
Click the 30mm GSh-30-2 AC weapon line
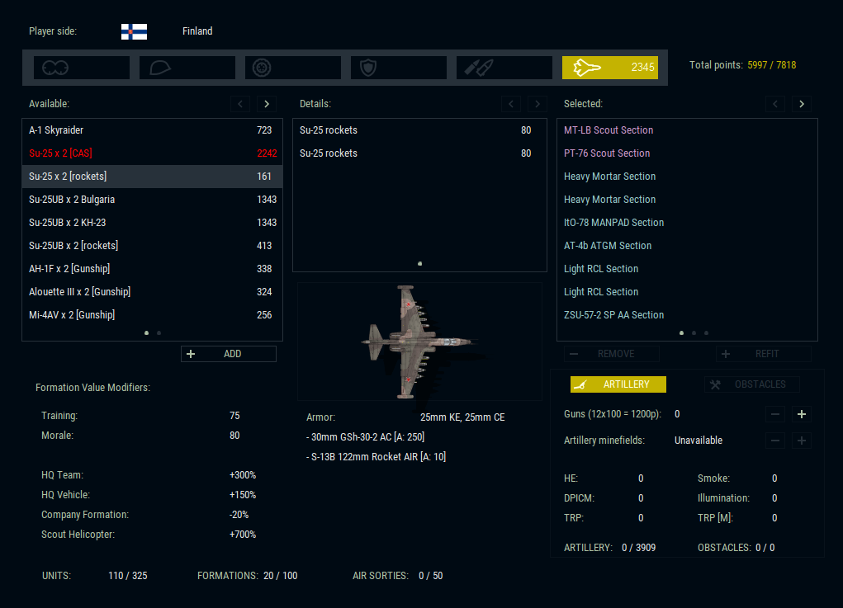366,437
